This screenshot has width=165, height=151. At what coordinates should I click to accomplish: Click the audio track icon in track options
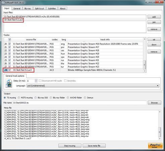coord(9,83)
